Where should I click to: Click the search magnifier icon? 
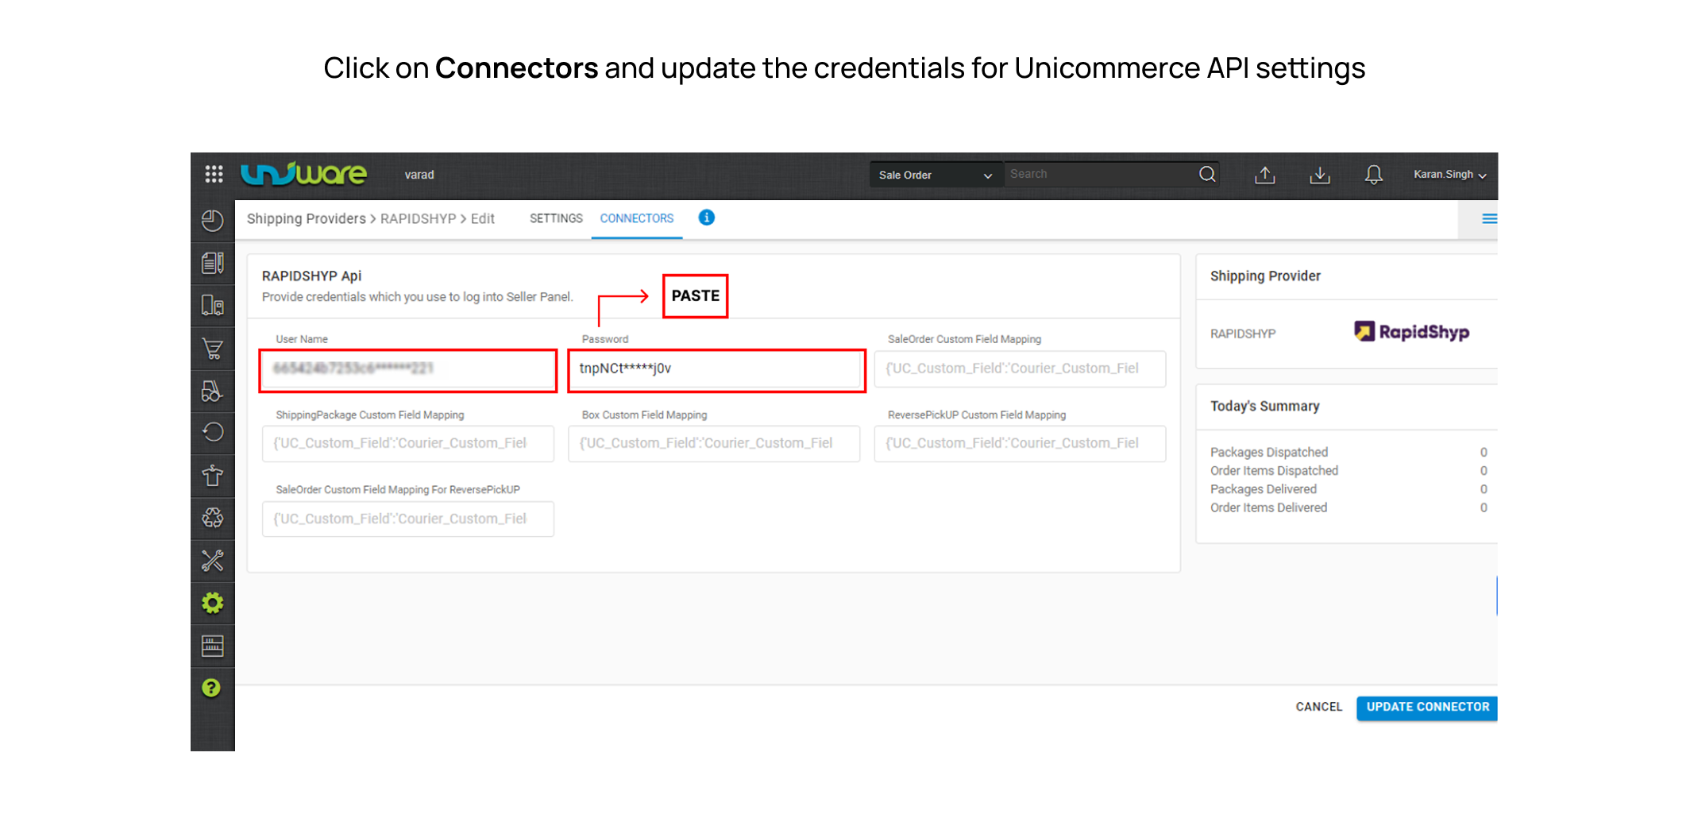click(x=1207, y=174)
